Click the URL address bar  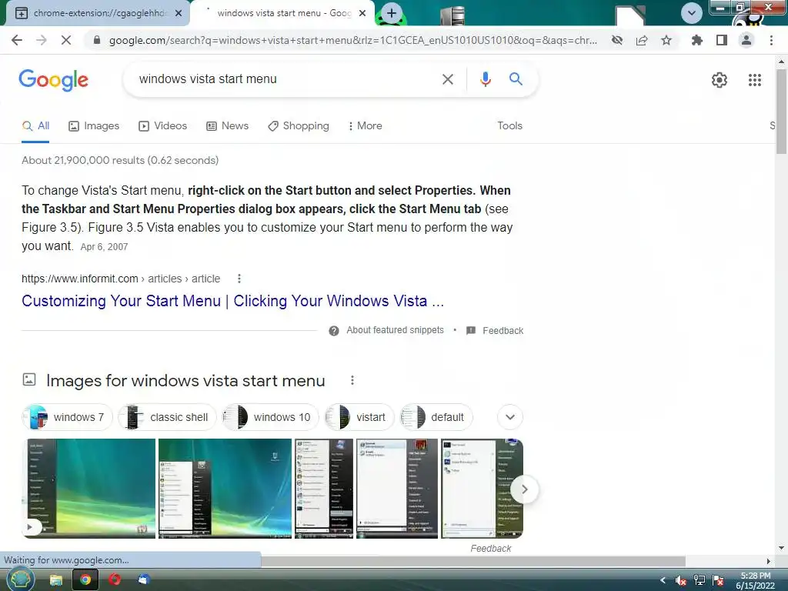coord(352,40)
